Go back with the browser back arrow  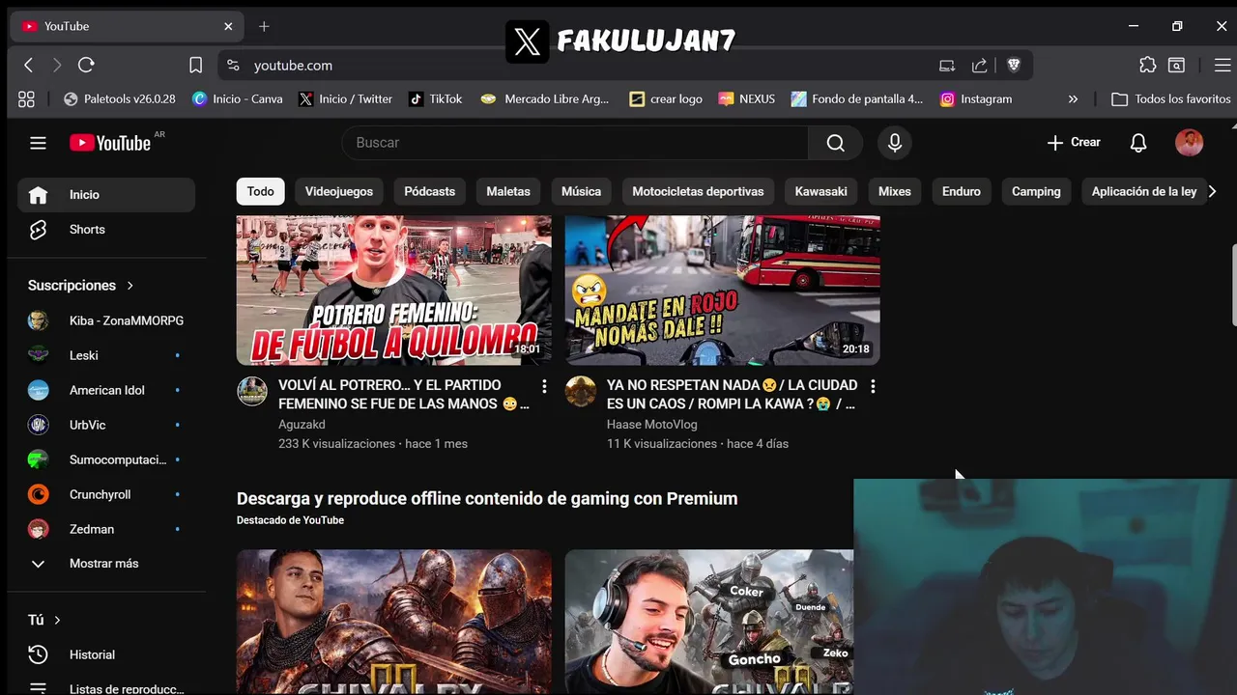coord(28,66)
